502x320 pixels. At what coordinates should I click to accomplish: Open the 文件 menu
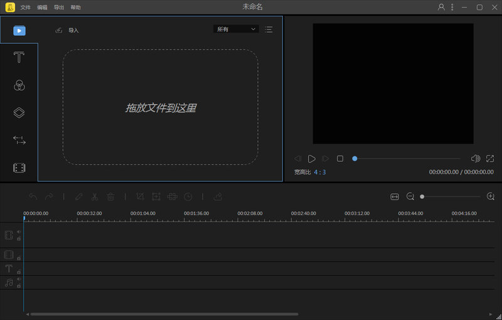click(25, 8)
